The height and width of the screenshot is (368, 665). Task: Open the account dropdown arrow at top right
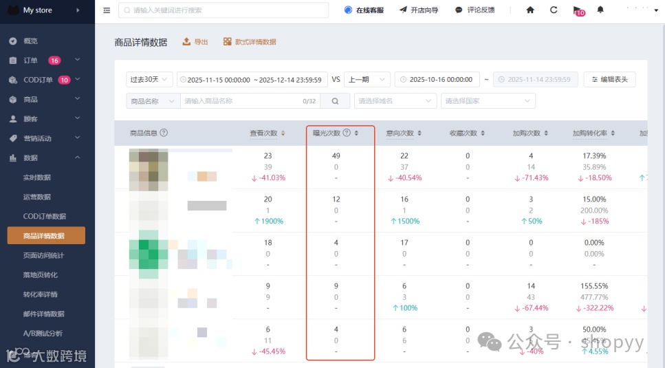tap(655, 10)
